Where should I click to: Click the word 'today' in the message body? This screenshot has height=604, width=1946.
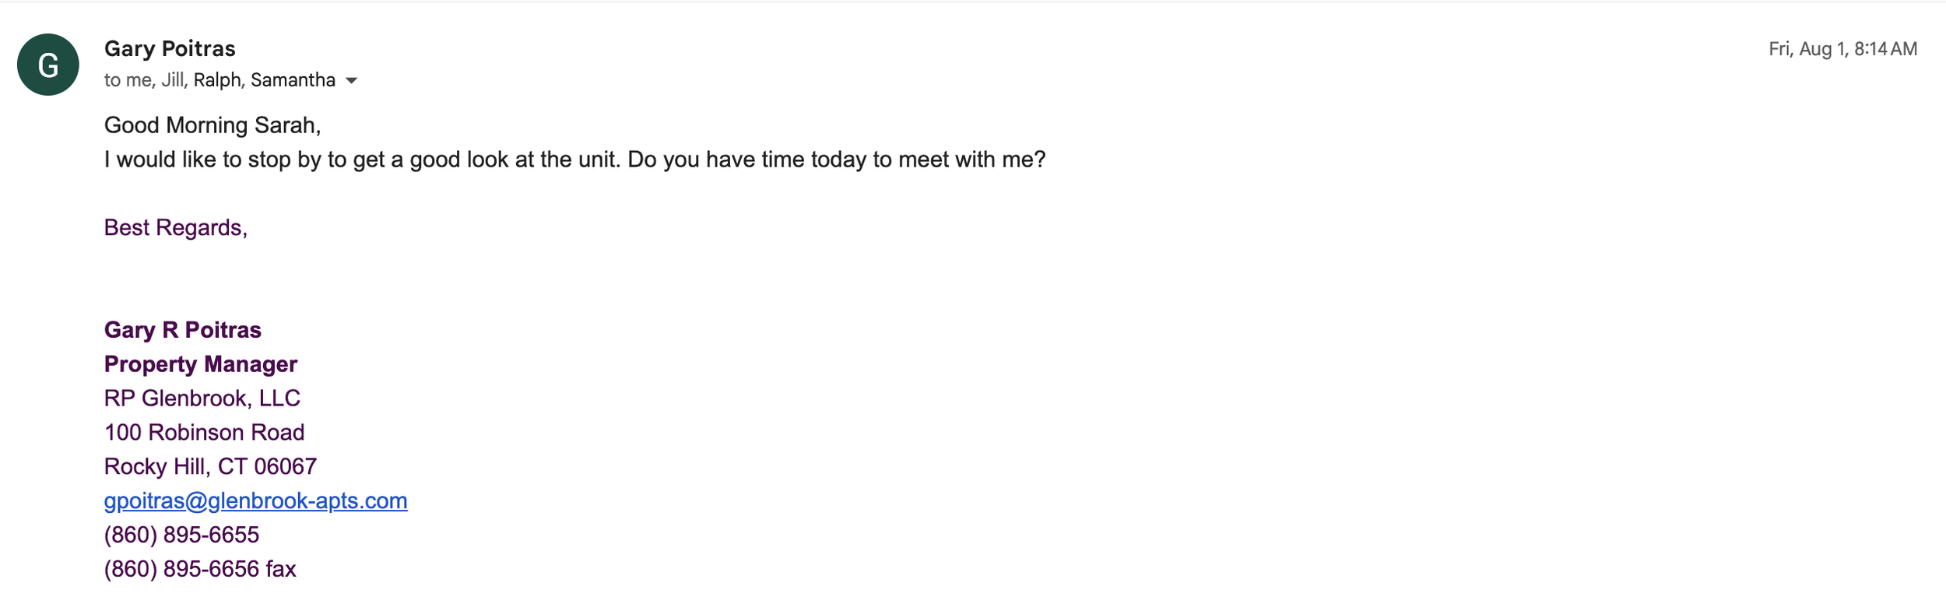coord(839,160)
